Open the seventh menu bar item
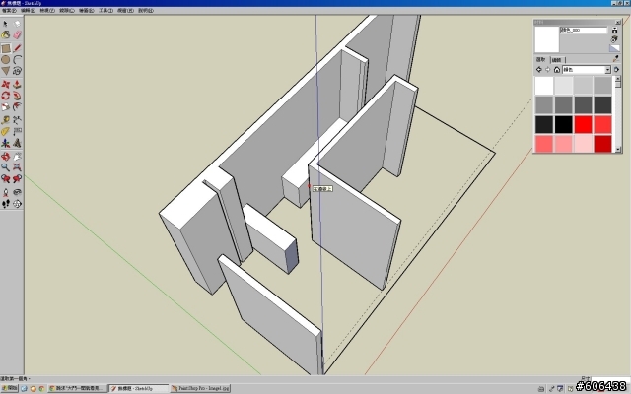Viewport: 631px width, 394px height. [125, 11]
